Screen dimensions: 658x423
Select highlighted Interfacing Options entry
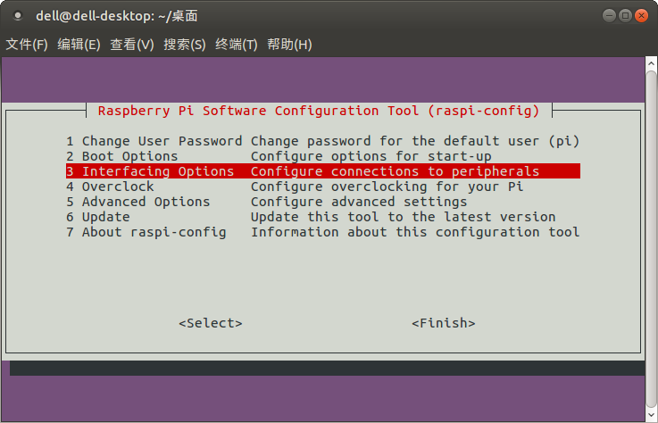click(x=322, y=171)
